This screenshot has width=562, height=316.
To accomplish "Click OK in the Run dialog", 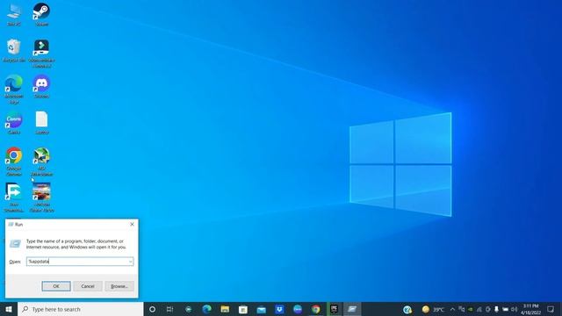I will [x=56, y=286].
